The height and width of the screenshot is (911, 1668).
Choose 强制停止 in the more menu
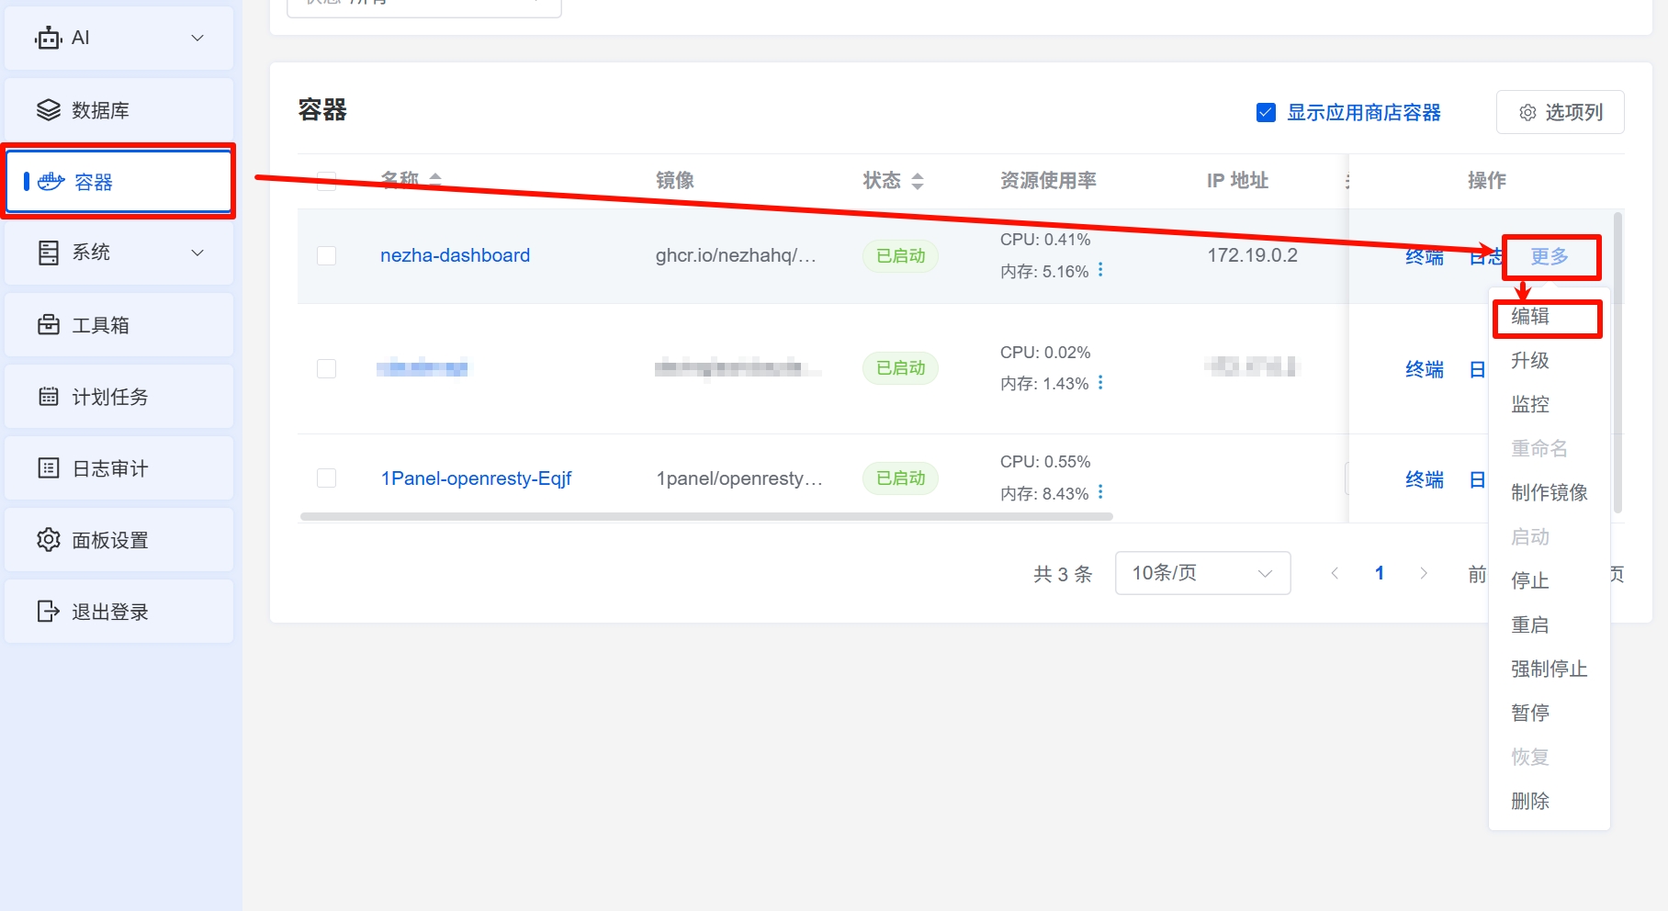click(x=1549, y=669)
